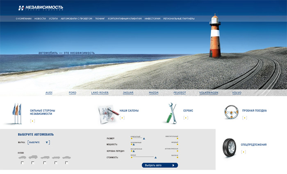The height and width of the screenshot is (174, 287).
Task: Open the О компании menu item
Action: click(24, 19)
